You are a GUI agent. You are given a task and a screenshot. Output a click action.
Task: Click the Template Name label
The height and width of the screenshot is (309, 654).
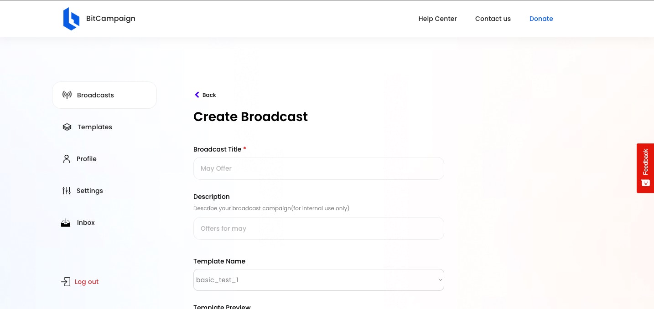pos(219,261)
